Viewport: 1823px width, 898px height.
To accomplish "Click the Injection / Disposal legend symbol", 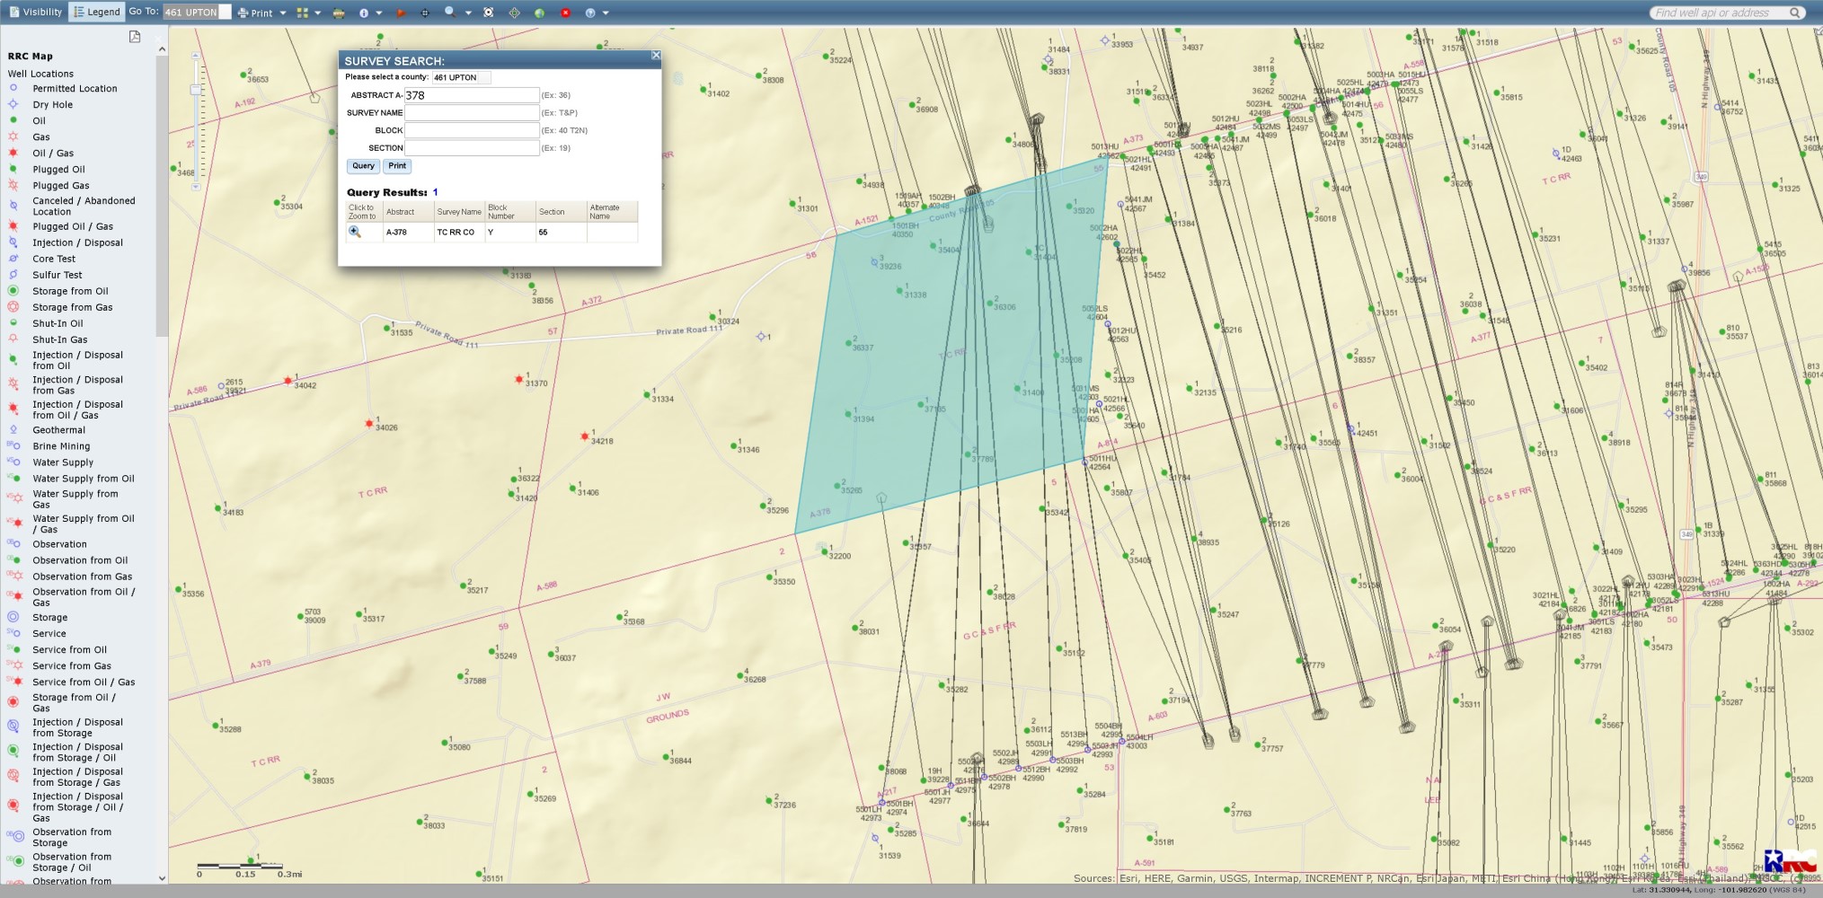I will click(13, 242).
